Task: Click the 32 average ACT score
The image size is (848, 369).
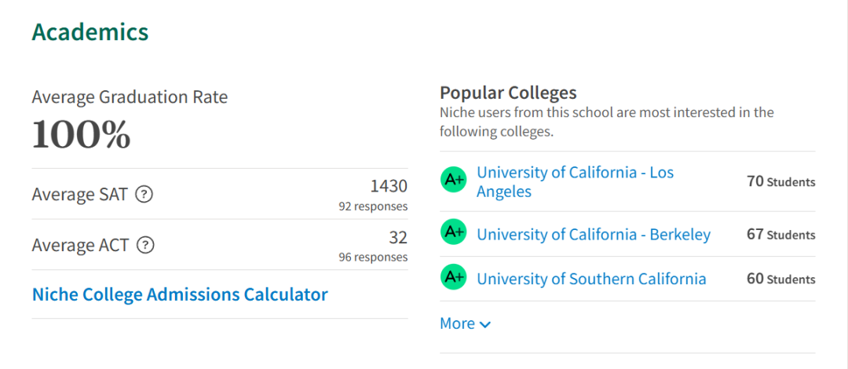Action: (x=398, y=238)
